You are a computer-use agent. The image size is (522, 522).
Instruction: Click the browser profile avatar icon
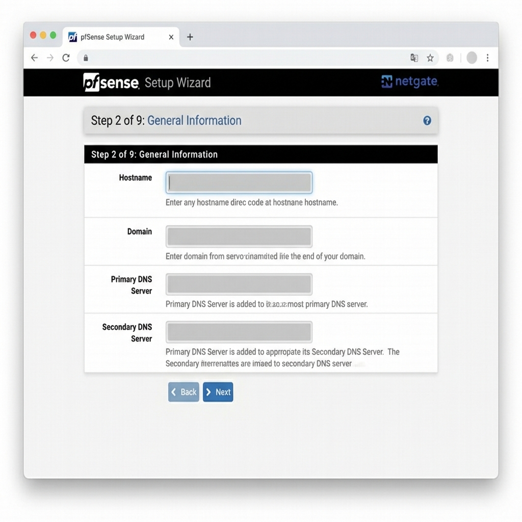(472, 58)
